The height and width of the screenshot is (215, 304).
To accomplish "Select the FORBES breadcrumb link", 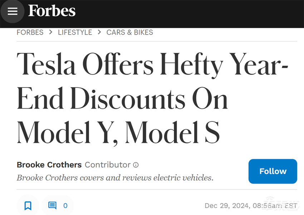I will 30,32.
